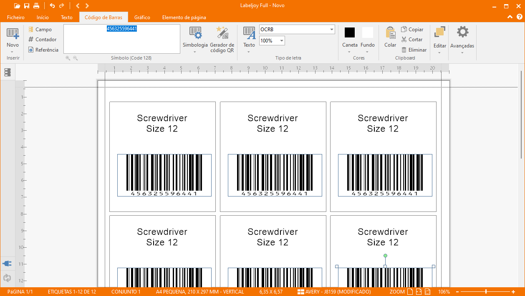This screenshot has height=296, width=525.
Task: Pick the black Caneta pen color
Action: (350, 32)
